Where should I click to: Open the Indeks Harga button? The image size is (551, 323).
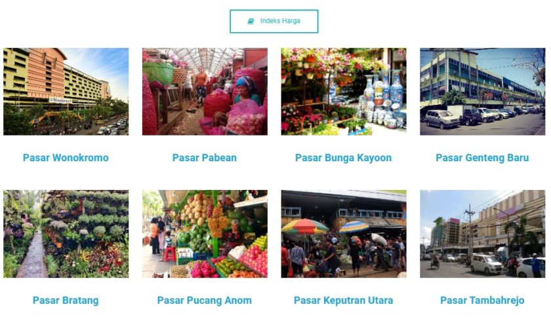tap(274, 22)
